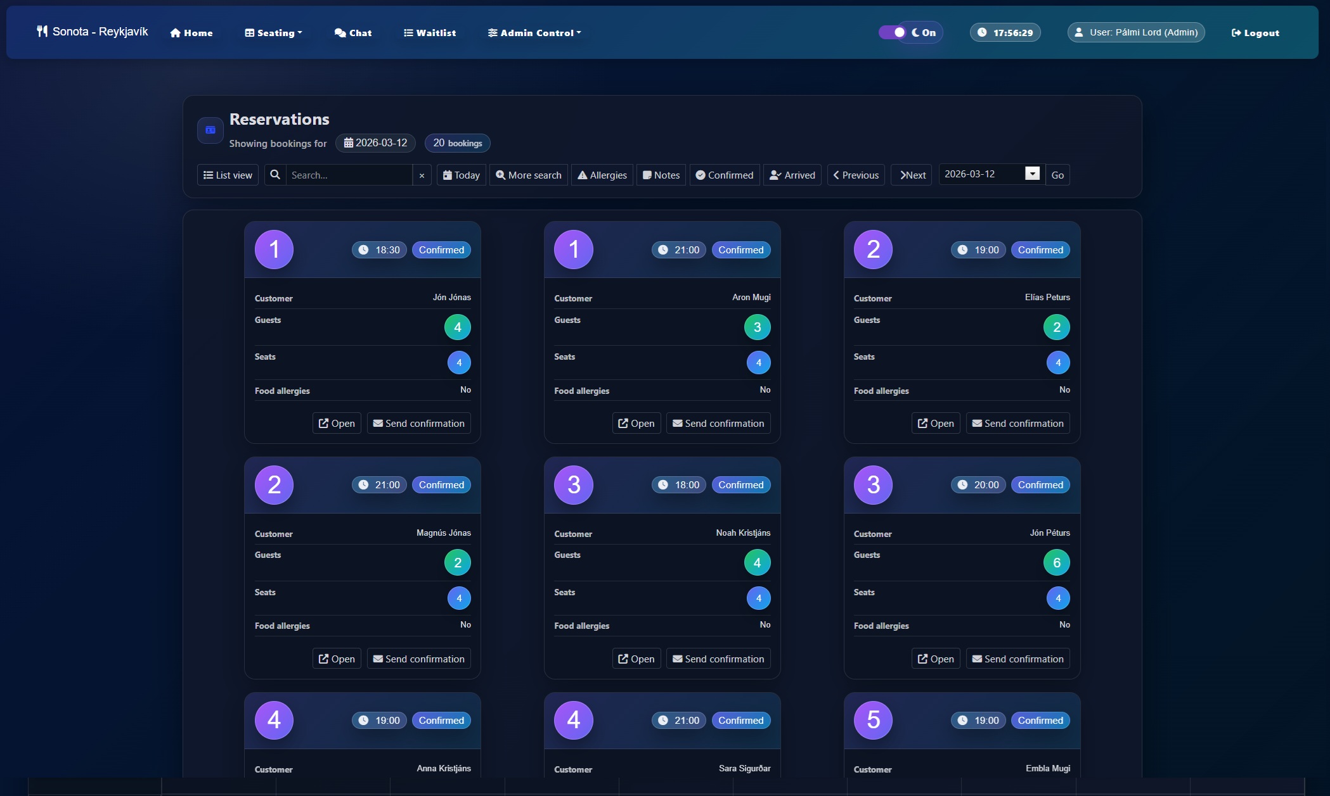This screenshot has width=1330, height=796.
Task: Send confirmation to Jón Jónas
Action: point(418,424)
